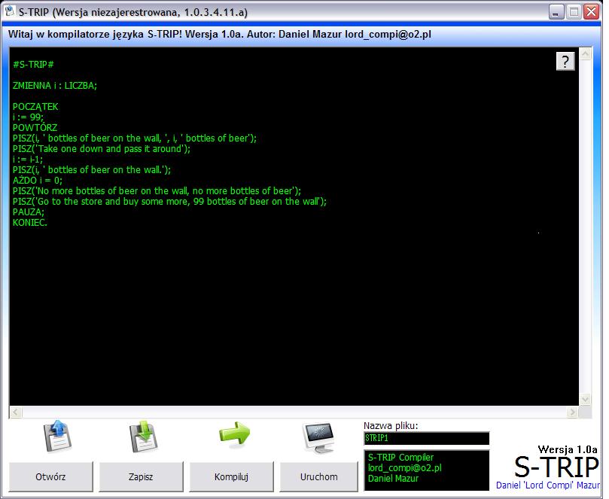The height and width of the screenshot is (499, 609).
Task: Focus the Nazwa pliku filename field
Action: (x=426, y=438)
